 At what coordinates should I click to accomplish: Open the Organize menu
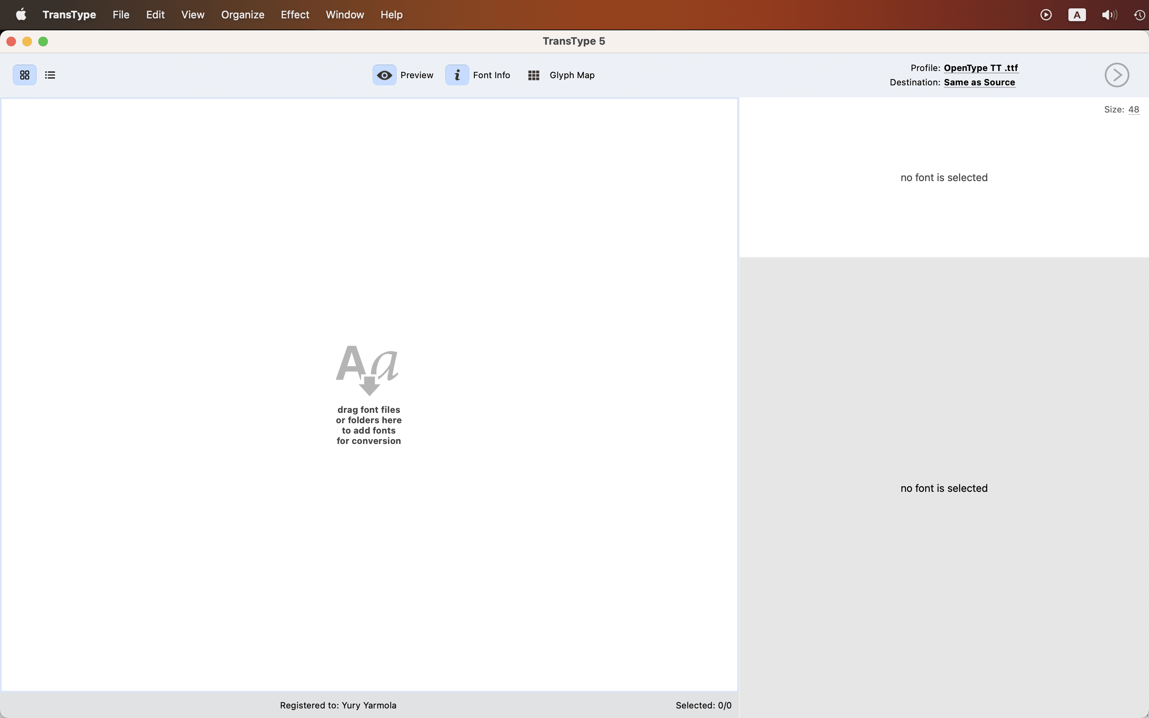[x=243, y=15]
